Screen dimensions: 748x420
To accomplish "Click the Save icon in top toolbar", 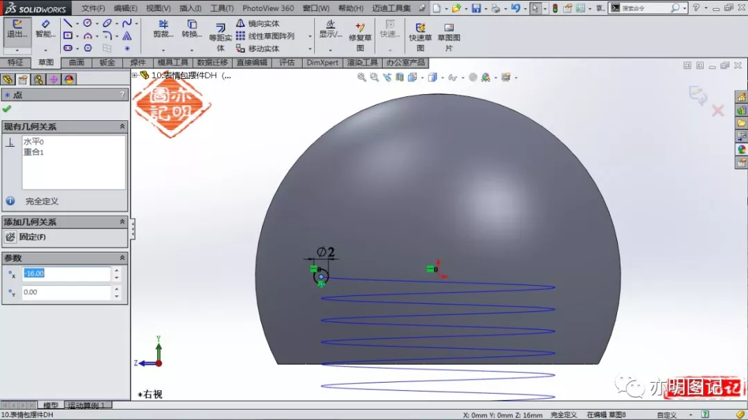I will point(476,8).
